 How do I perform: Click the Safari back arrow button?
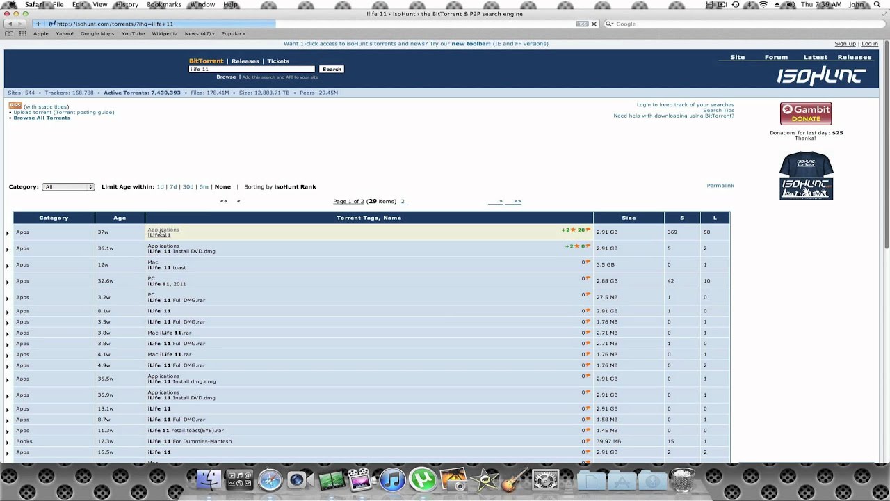tap(9, 24)
